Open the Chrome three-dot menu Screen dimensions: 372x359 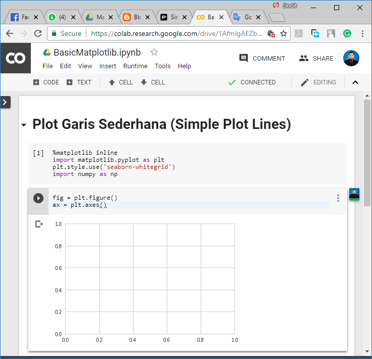click(362, 33)
